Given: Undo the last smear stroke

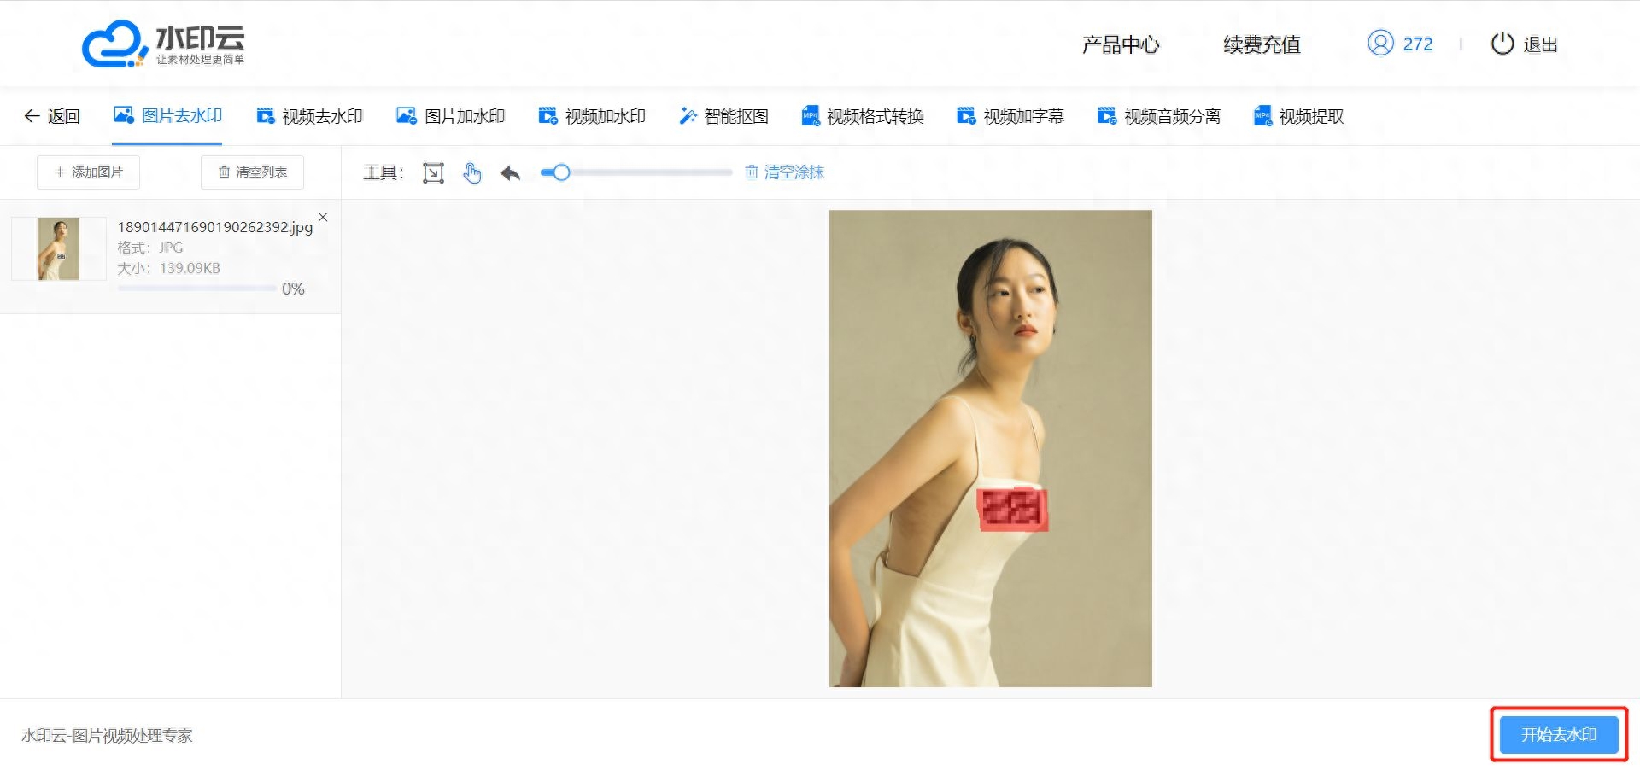Looking at the screenshot, I should [x=510, y=173].
